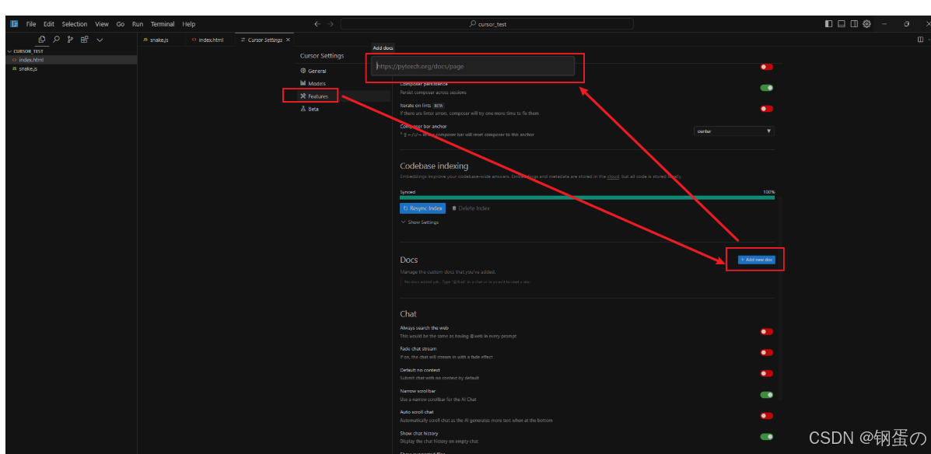Click the codebase sync progress bar
Viewport: 931px width, 454px height.
[x=587, y=197]
